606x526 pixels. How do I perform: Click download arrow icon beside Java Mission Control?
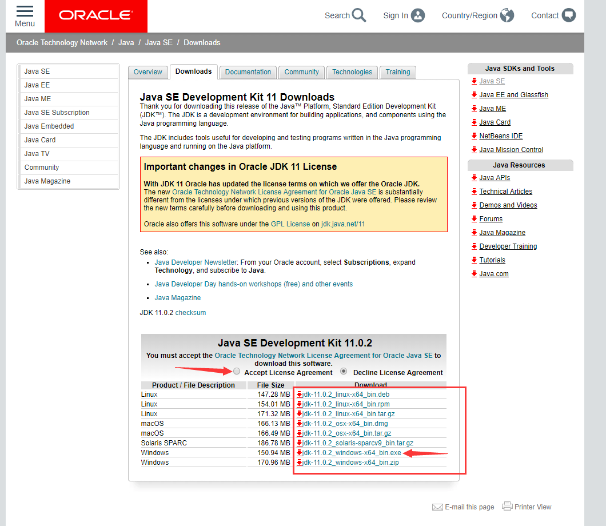pos(474,150)
